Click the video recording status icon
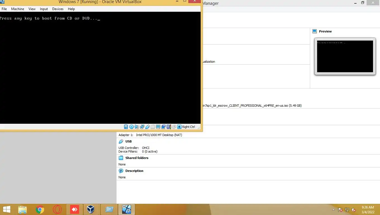Image resolution: width=380 pixels, height=215 pixels. point(163,127)
